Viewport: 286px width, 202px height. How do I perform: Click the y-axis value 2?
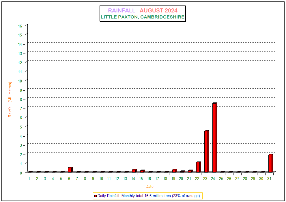21,155
